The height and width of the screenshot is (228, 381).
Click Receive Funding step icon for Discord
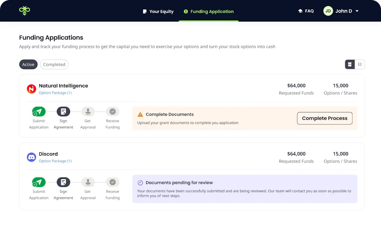112,182
